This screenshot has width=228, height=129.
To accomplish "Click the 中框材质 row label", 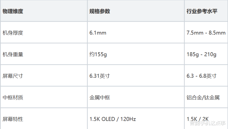I will [x=13, y=98].
